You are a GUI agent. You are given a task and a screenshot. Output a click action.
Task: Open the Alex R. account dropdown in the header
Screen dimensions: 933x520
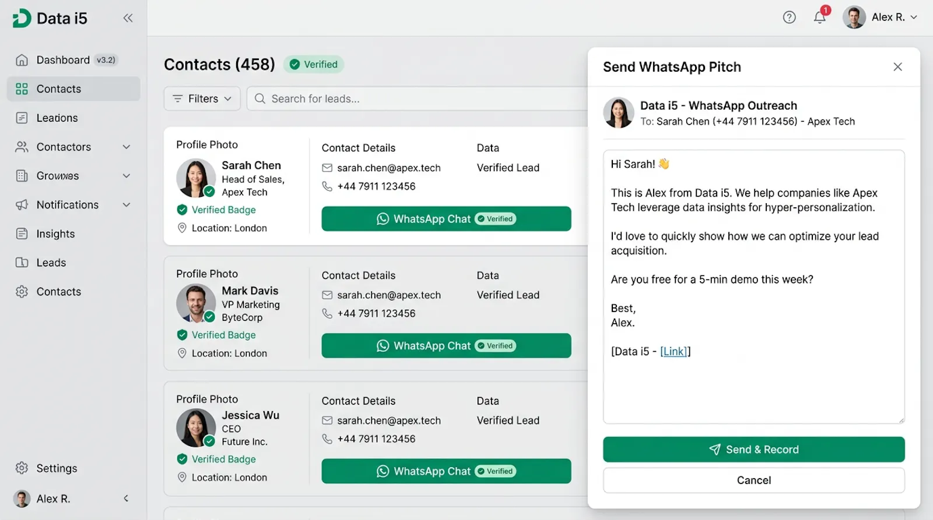[x=882, y=17]
